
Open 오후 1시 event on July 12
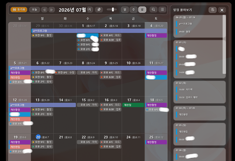click(x=20, y=123)
